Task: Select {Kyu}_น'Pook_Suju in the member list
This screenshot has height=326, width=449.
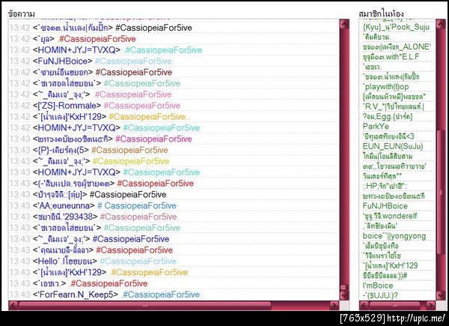Action: click(397, 27)
